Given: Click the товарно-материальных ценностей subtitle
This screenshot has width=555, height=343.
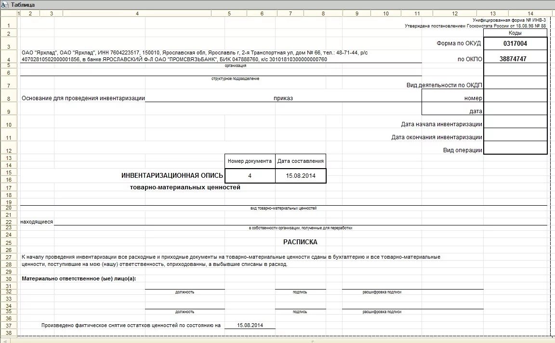Looking at the screenshot, I should (x=185, y=187).
